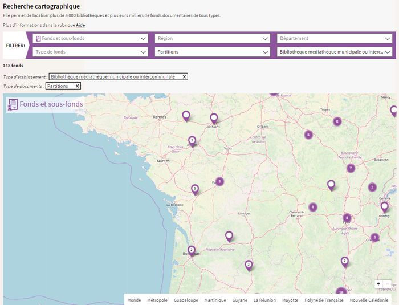Open the Département dropdown
This screenshot has height=305, width=399.
pos(335,39)
